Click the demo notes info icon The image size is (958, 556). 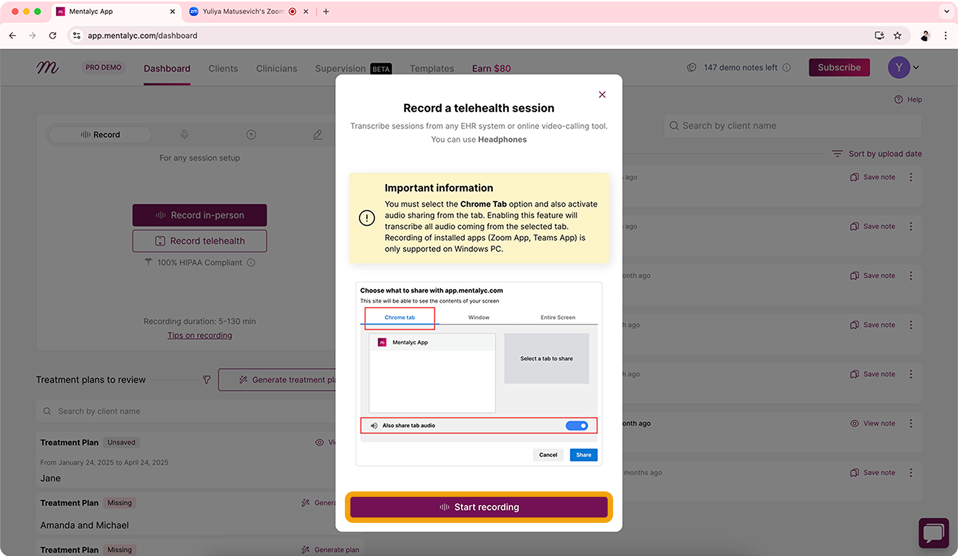(x=787, y=68)
